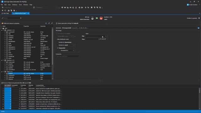Open the Tools menu
Viewport: 201px width, 113px height.
click(20, 5)
